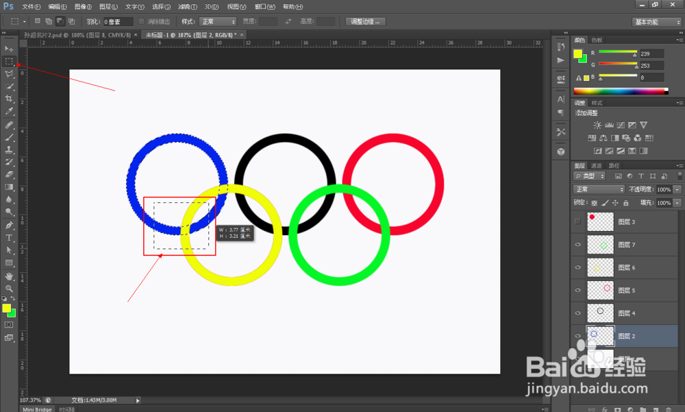Open the Actions panel play icon

[561, 60]
